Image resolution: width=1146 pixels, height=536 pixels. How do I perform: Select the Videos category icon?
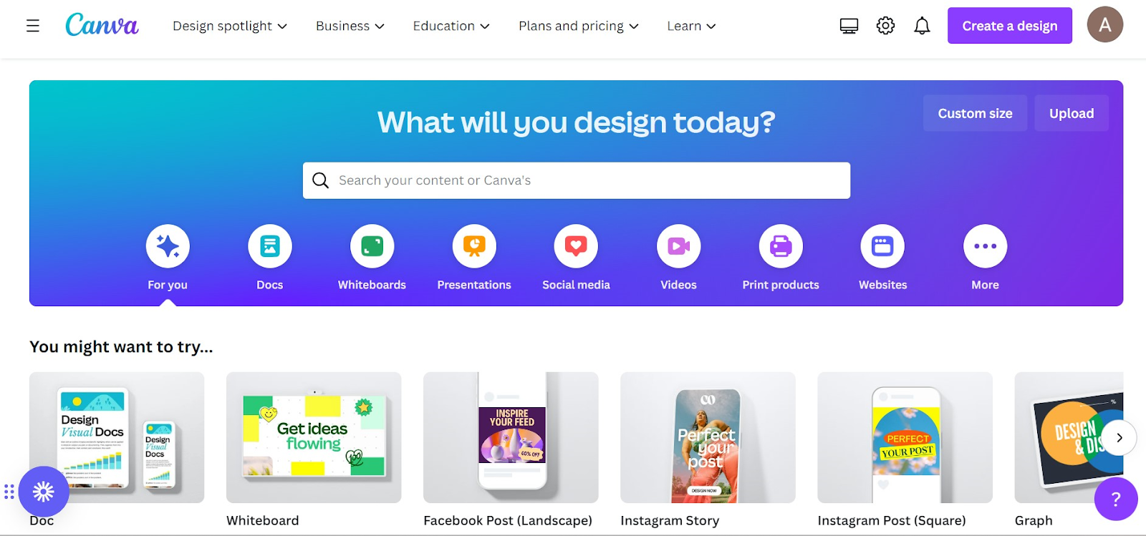678,246
